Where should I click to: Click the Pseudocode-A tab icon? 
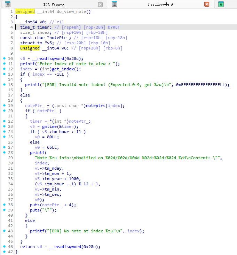114,4
